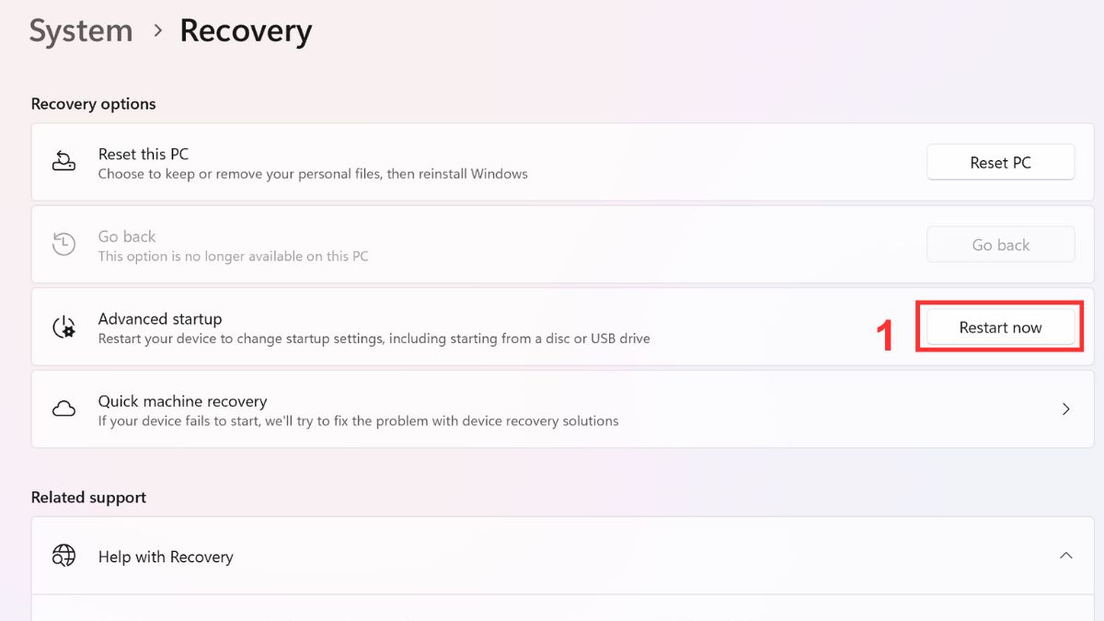Navigate back using the System breadcrumb

coord(80,30)
